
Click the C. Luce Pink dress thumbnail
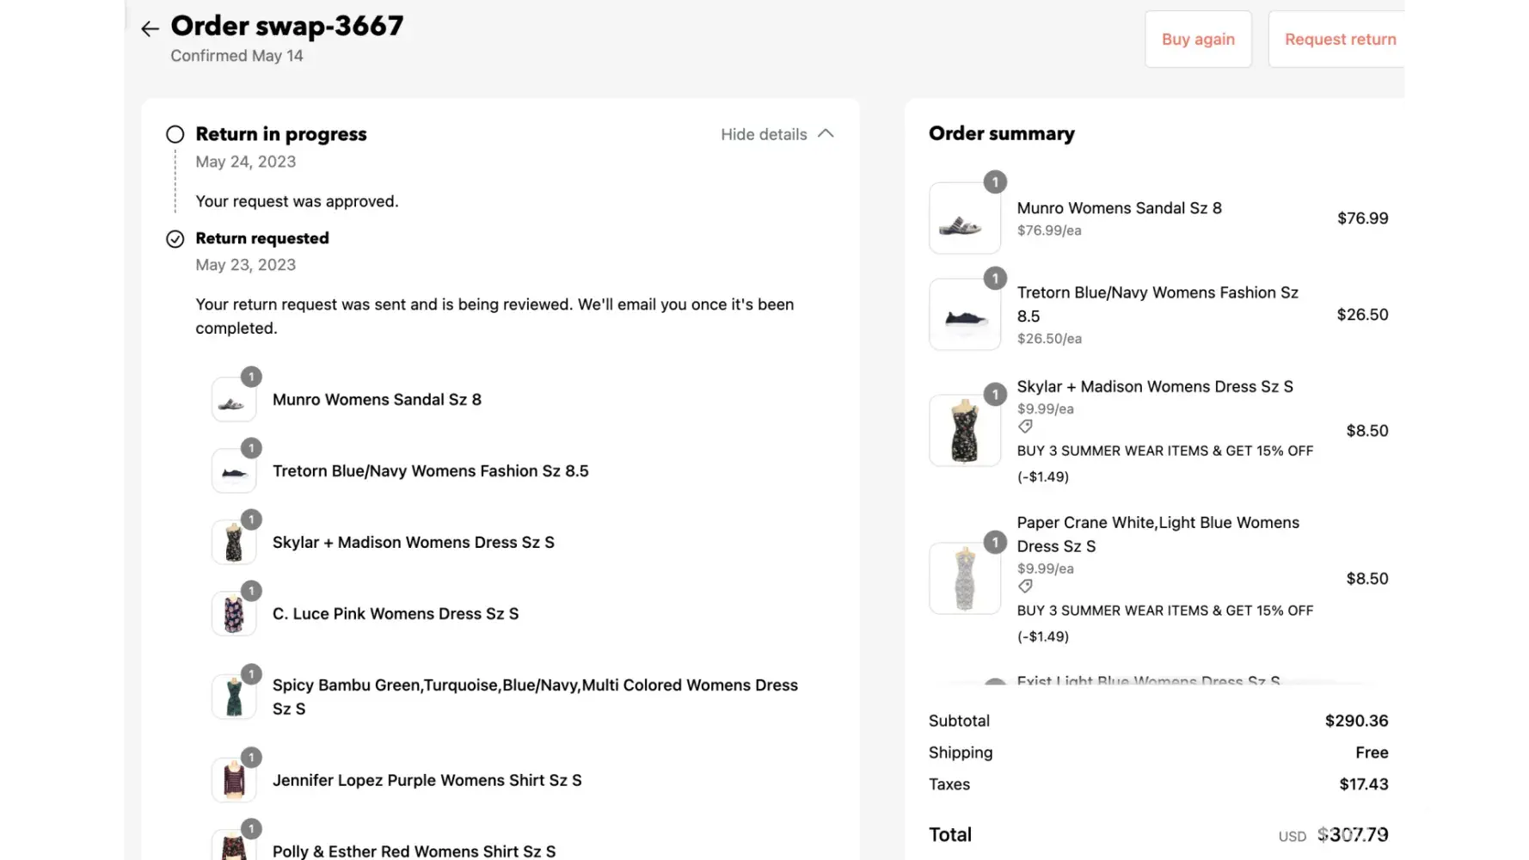[234, 614]
